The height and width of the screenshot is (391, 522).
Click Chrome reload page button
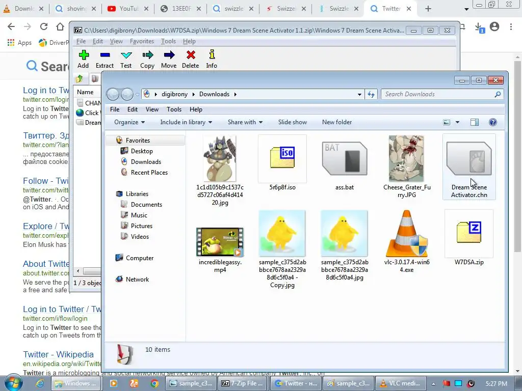tap(44, 26)
